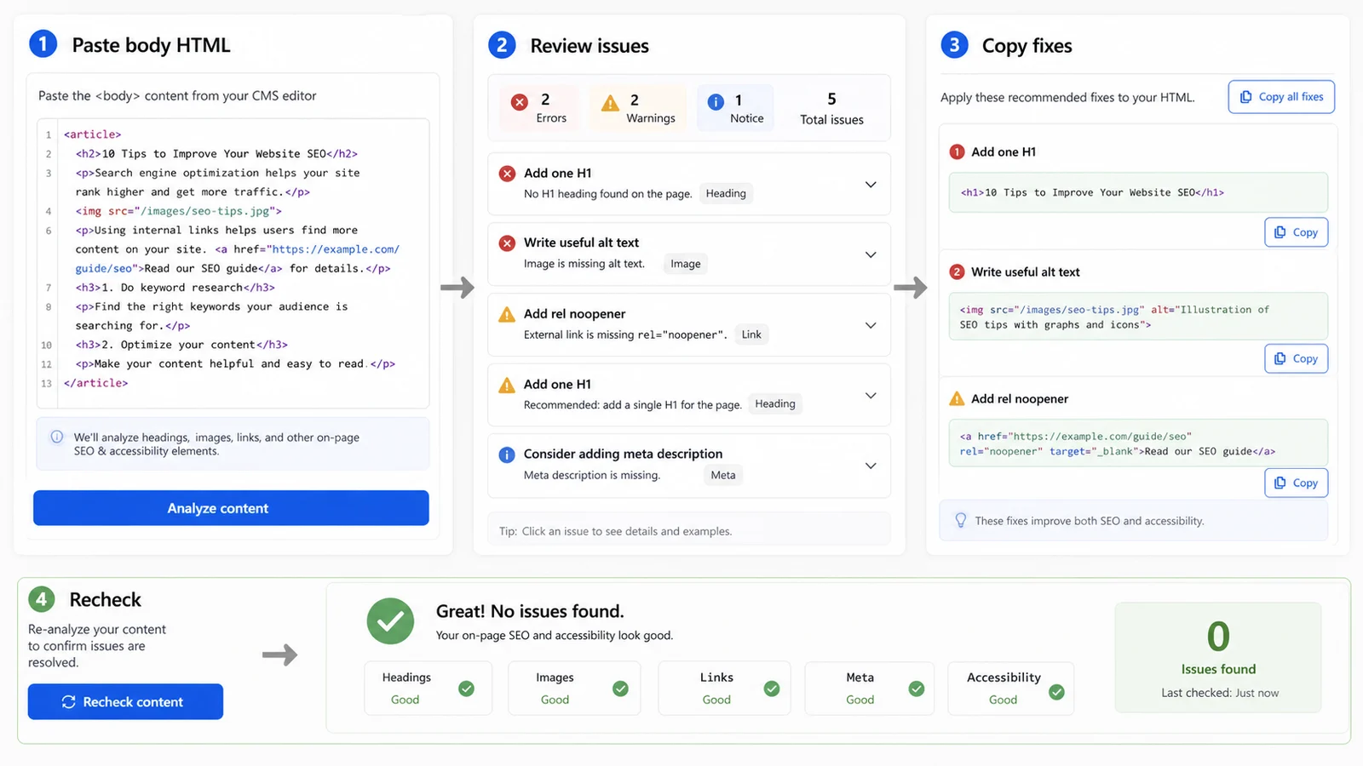Click the img alt fix code snippet
The image size is (1363, 766).
pyautogui.click(x=1138, y=317)
